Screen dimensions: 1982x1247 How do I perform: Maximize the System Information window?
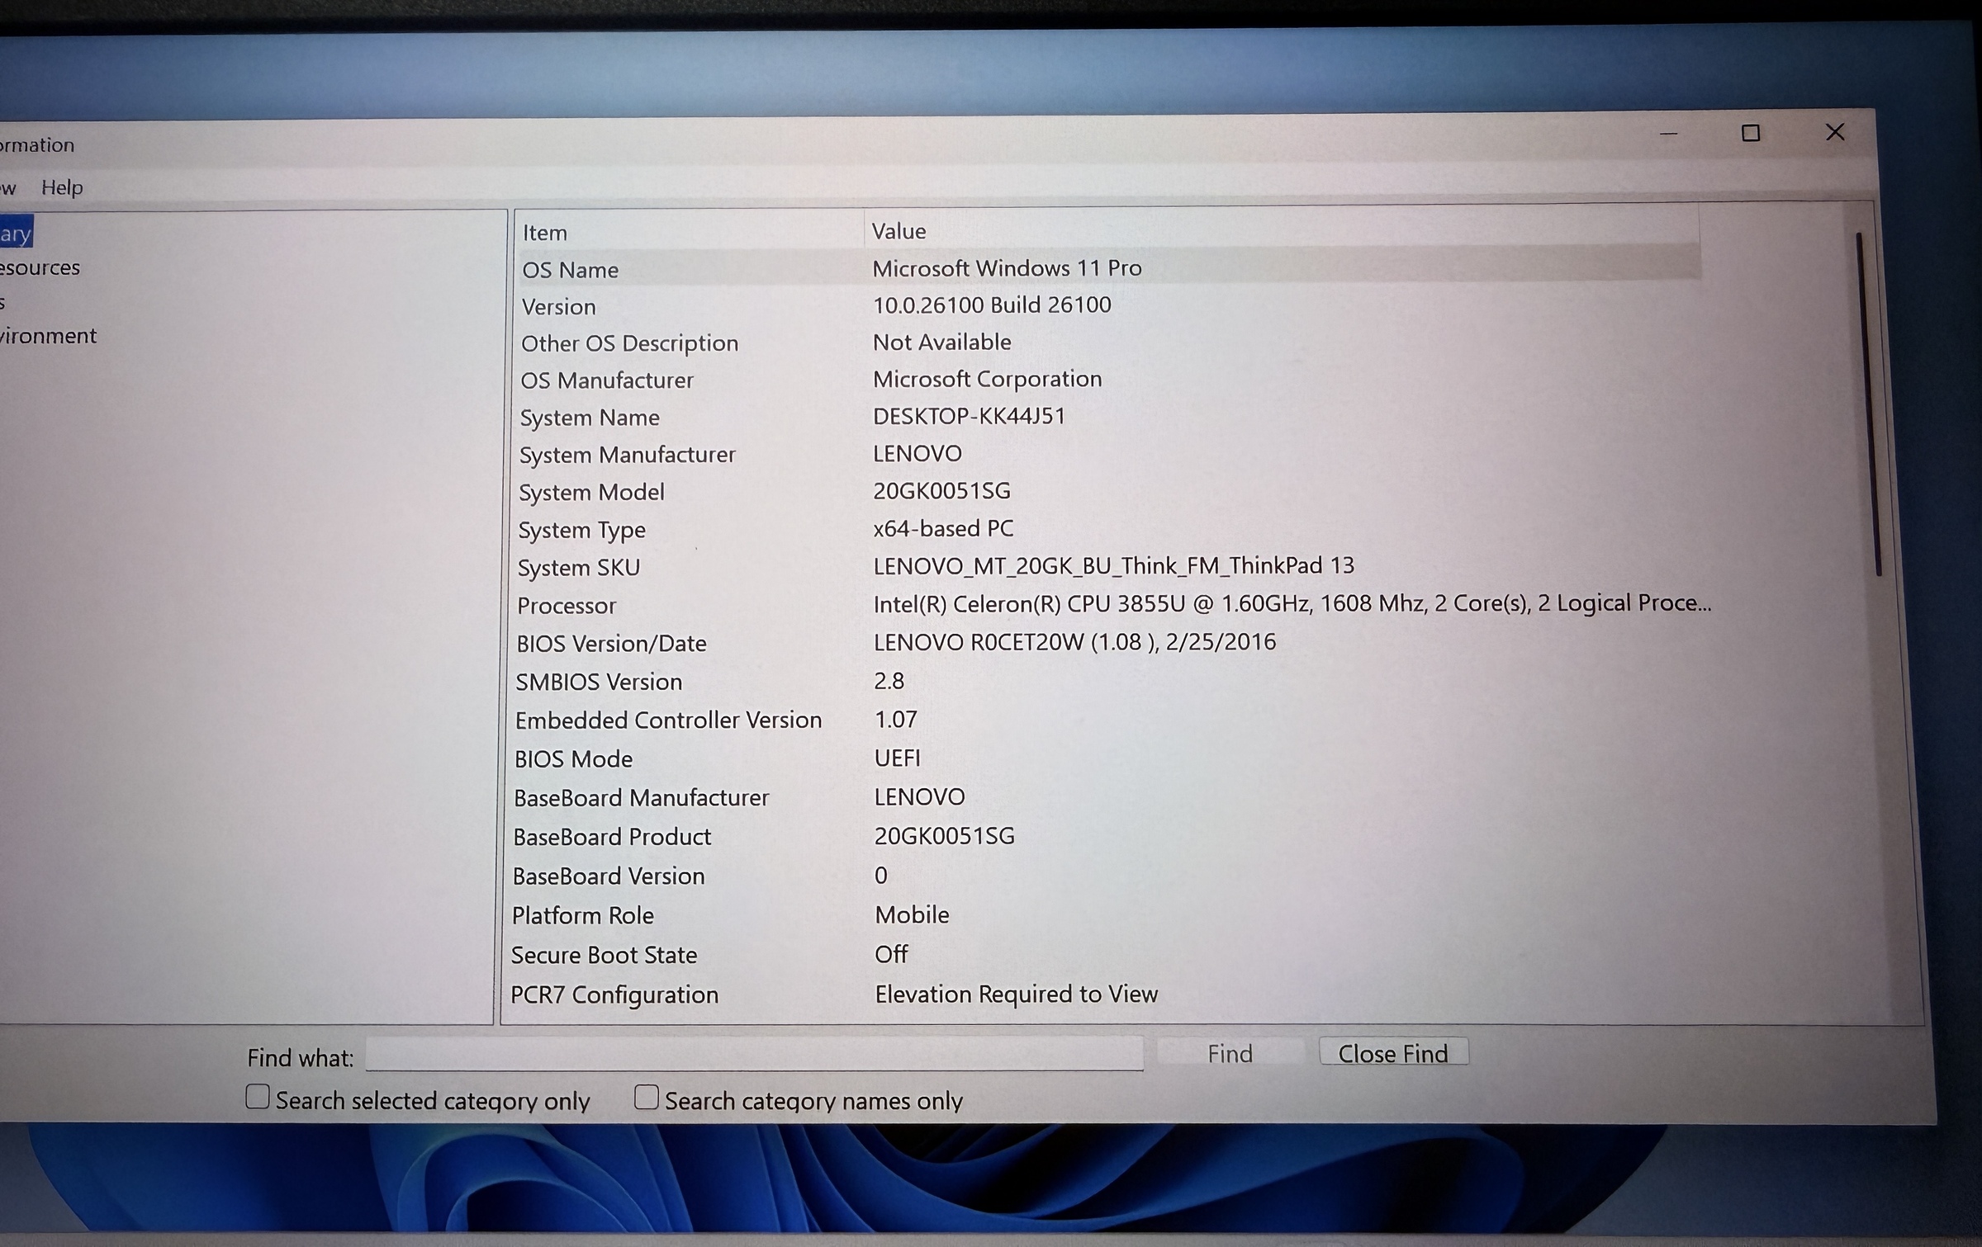pyautogui.click(x=1750, y=133)
